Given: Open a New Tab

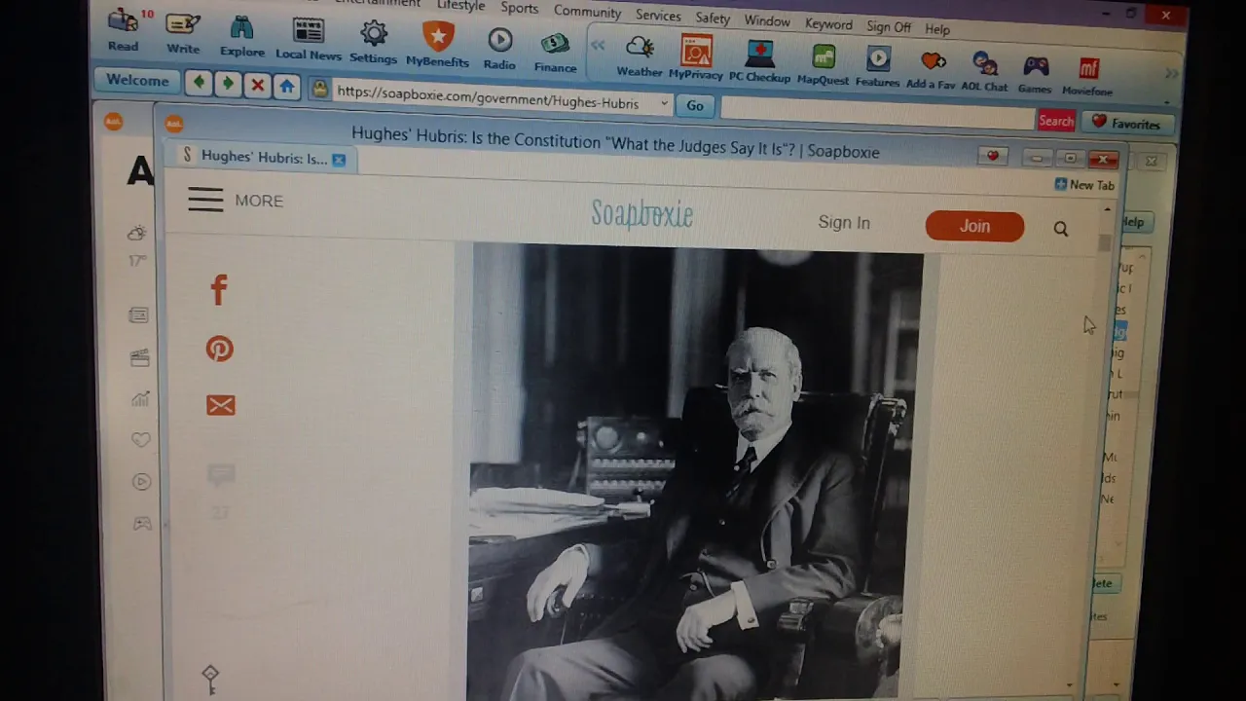Looking at the screenshot, I should pos(1084,185).
